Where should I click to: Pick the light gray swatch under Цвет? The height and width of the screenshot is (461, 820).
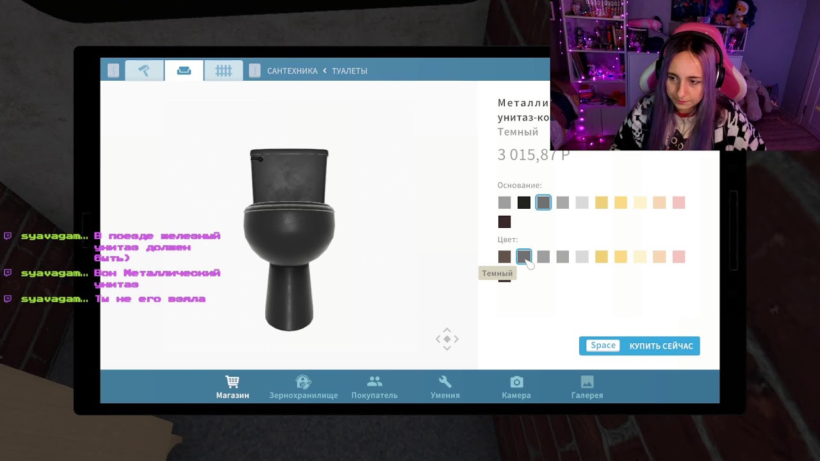pyautogui.click(x=582, y=257)
